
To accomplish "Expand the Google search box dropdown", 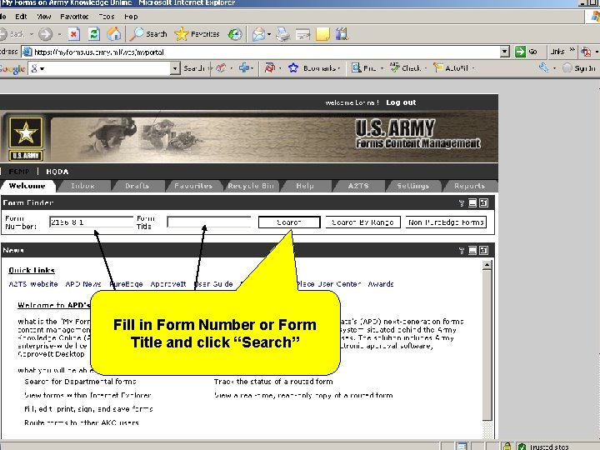I will coord(175,68).
